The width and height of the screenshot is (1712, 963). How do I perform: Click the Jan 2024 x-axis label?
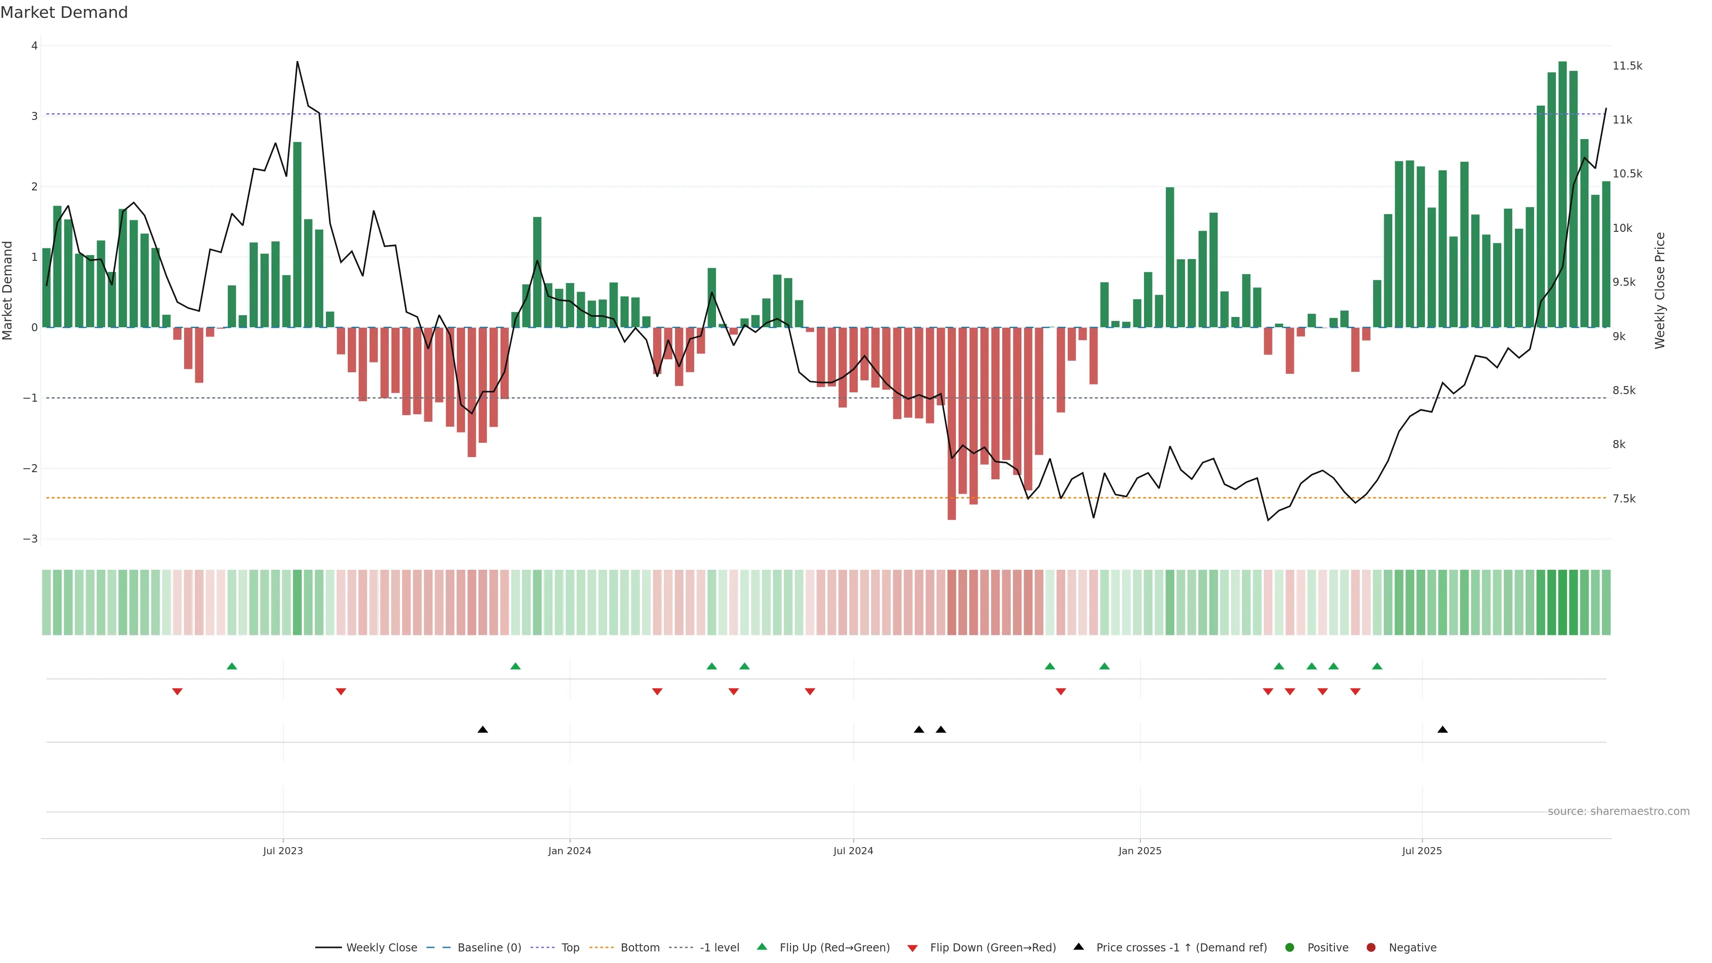click(570, 851)
